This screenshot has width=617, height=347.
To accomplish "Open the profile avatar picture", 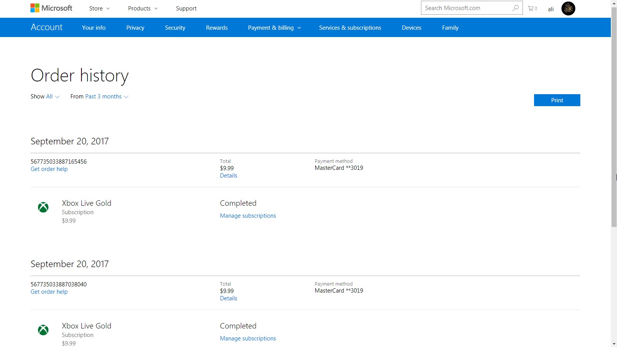I will tap(568, 8).
